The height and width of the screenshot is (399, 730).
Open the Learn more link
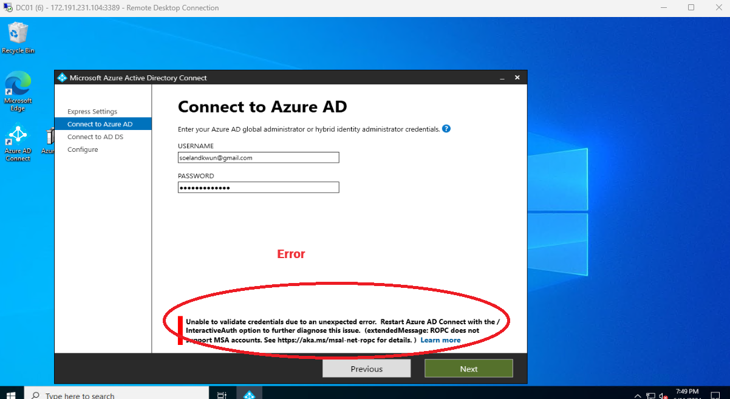pos(440,340)
